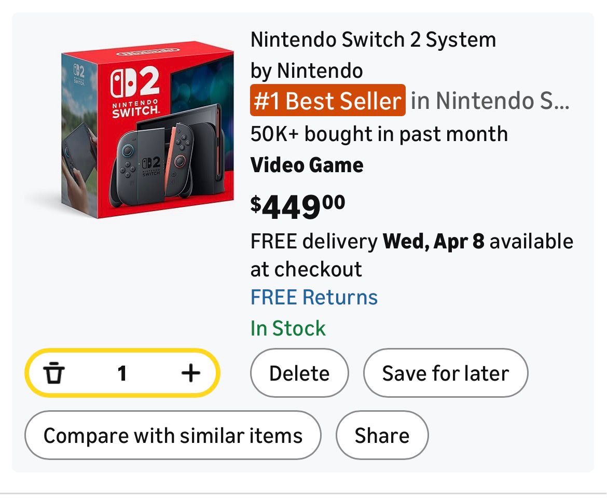The image size is (607, 502).
Task: Open the "in Nintendo S..." category link
Action: 490,101
